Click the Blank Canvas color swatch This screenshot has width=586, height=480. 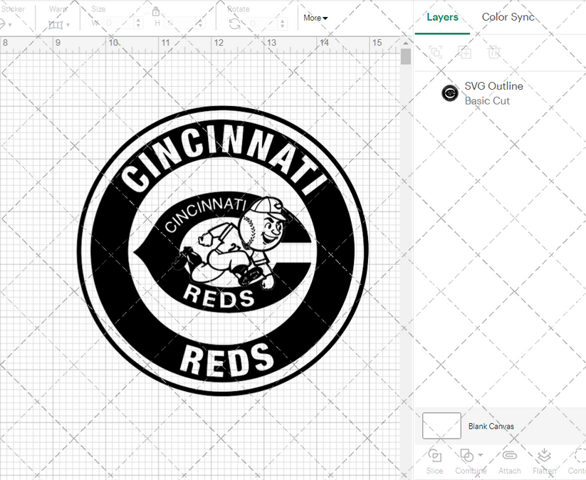point(441,426)
